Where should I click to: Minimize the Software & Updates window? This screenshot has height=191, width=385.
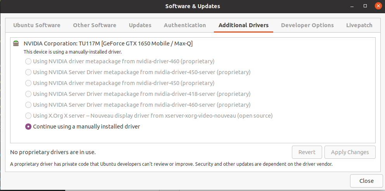(x=352, y=6)
